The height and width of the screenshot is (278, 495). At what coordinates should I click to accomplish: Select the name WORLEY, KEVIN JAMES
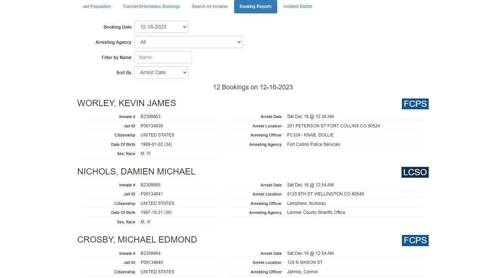[126, 103]
